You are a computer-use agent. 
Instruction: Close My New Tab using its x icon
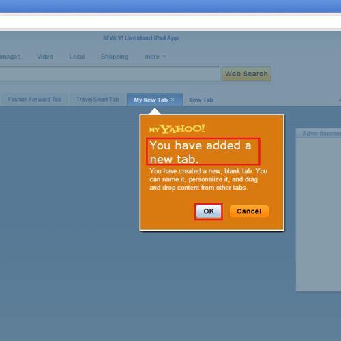click(x=173, y=100)
